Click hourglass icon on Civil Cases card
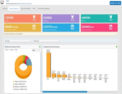The image size is (122, 94). 34,18
